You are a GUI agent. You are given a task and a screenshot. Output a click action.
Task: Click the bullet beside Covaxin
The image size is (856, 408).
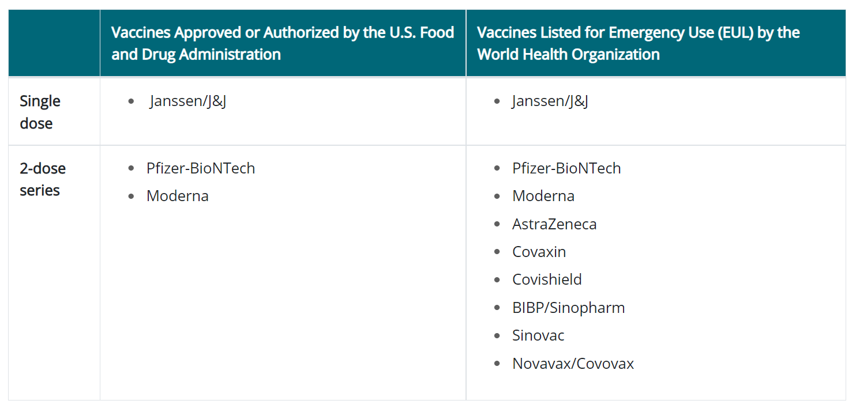click(x=497, y=252)
